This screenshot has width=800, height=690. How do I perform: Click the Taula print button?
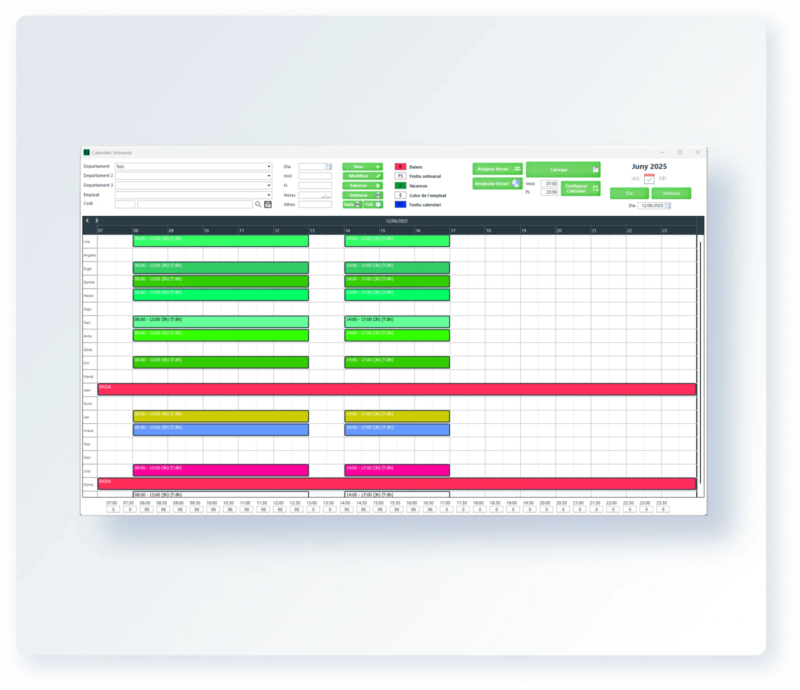tap(352, 205)
